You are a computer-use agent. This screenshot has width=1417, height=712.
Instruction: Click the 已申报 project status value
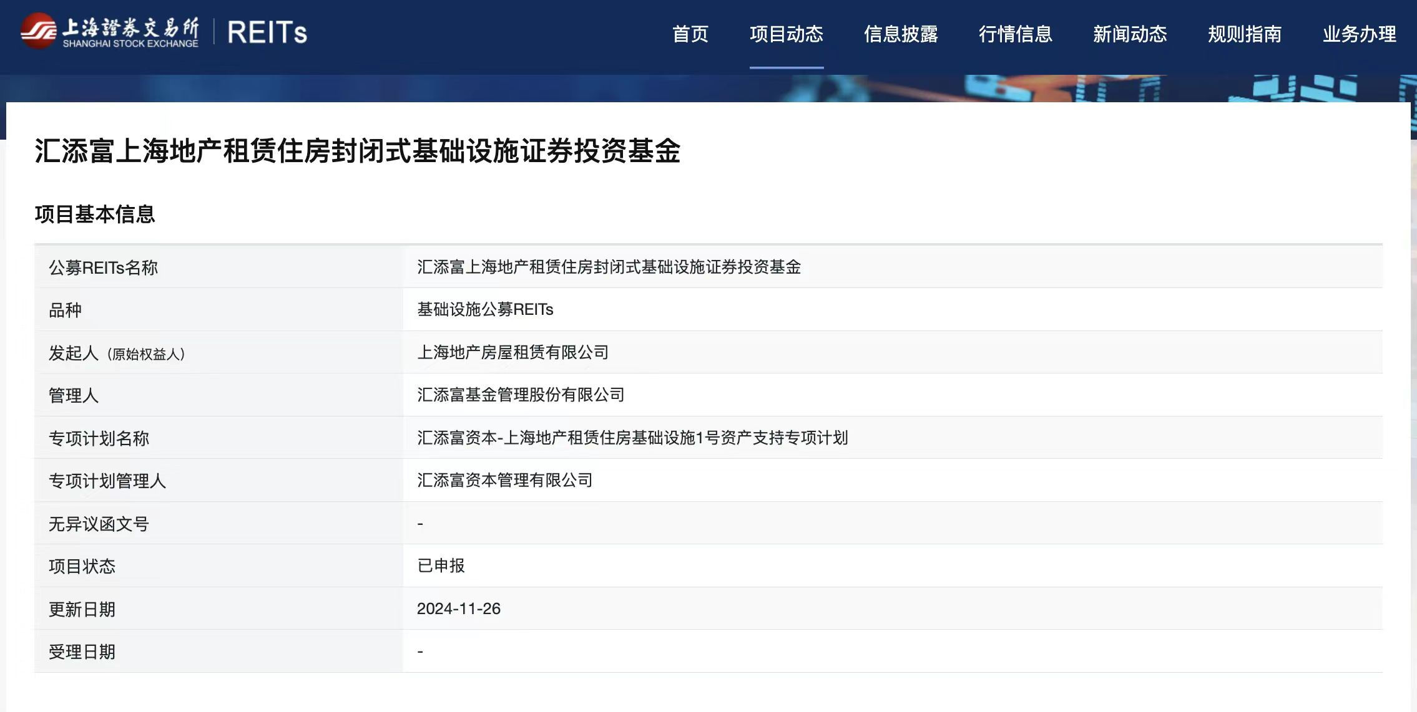[x=441, y=565]
